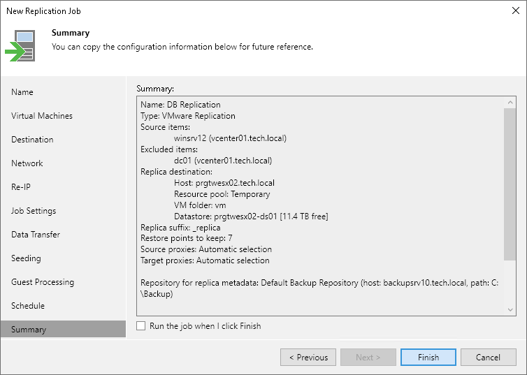Select the Network step
This screenshot has width=527, height=375.
tap(27, 163)
